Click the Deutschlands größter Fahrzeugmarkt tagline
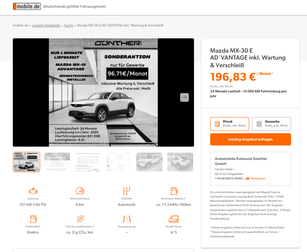 pos(74,6)
